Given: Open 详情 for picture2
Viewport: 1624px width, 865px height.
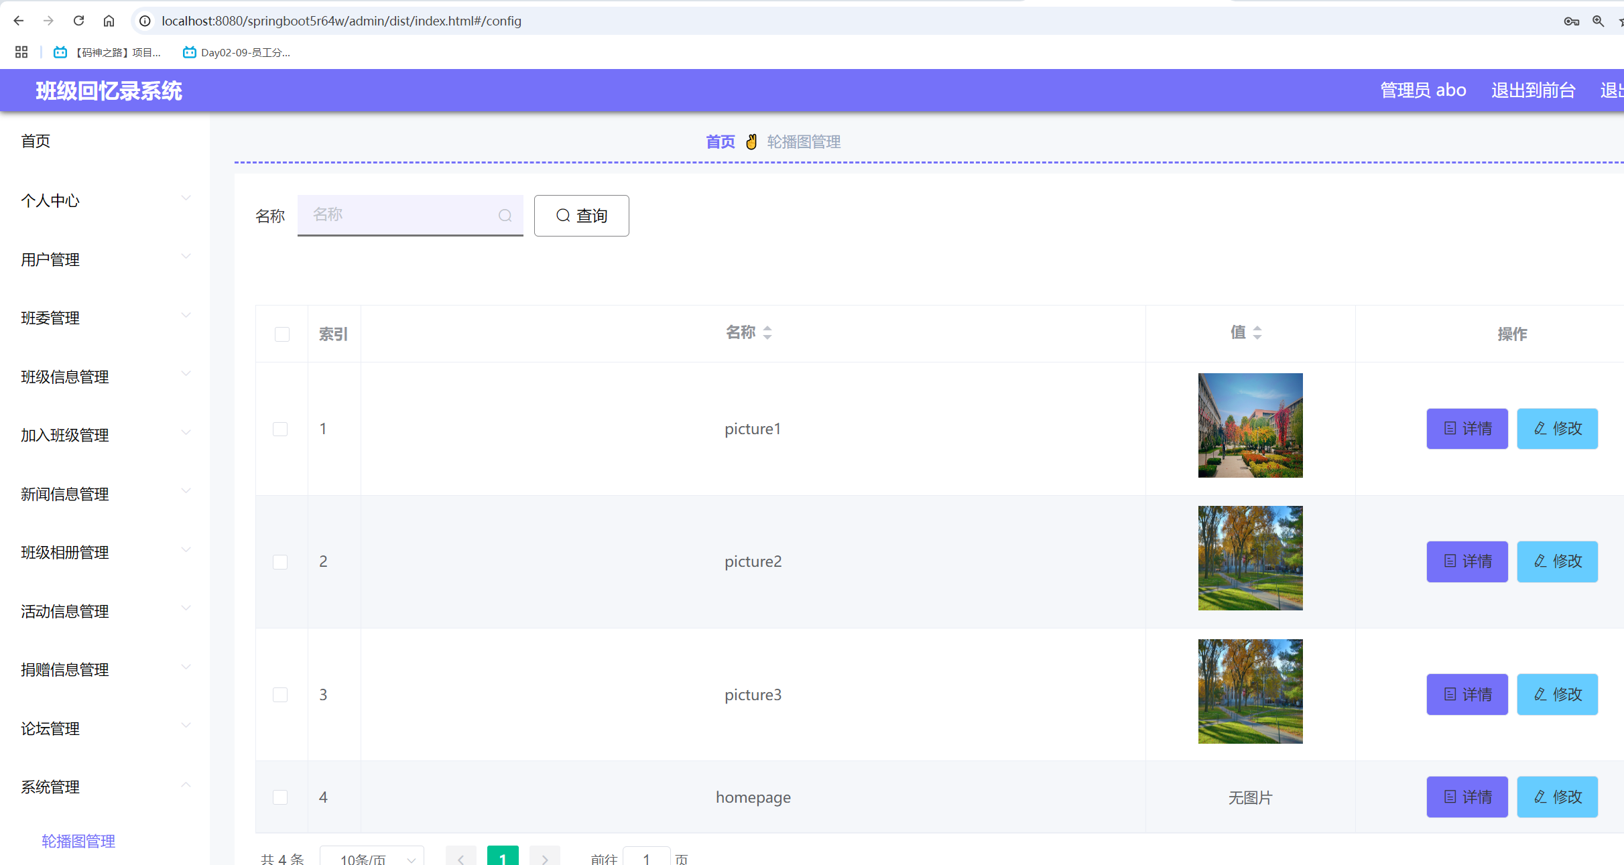Looking at the screenshot, I should click(1466, 561).
